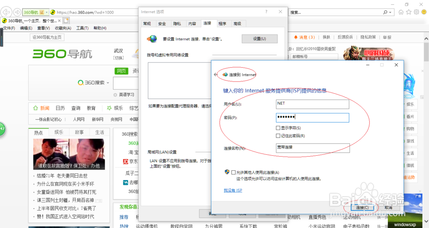Click the 360导航 logo

[x=62, y=54]
